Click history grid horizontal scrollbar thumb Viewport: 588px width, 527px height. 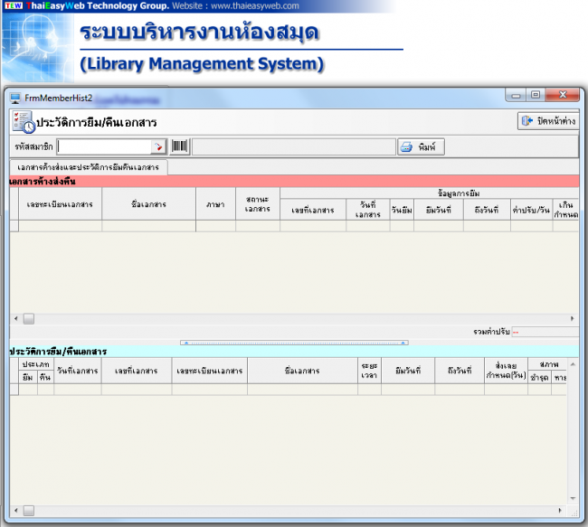click(x=29, y=511)
